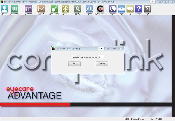Click the Select CD-ROM Drive Letter label
175x121 pixels.
(x=85, y=57)
